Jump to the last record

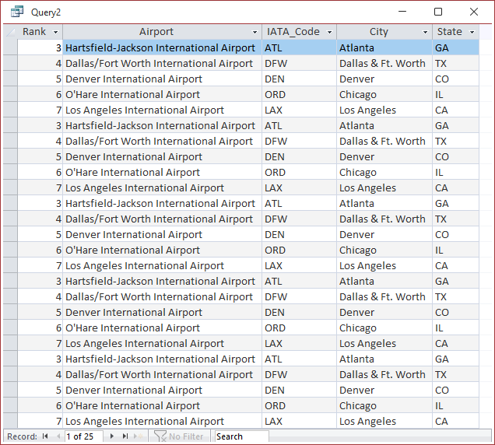click(125, 436)
